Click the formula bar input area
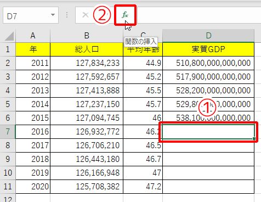 198,15
